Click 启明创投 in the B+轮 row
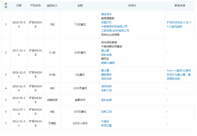The image size is (197, 136). click(106, 79)
